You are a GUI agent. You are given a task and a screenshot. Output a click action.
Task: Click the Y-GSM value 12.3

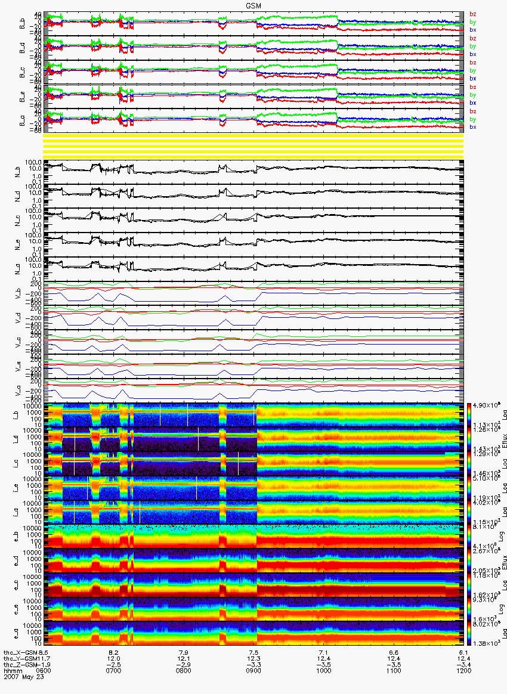pos(253,659)
